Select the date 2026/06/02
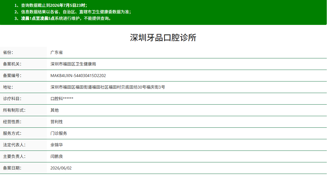Screen dimensions: 328x176 (x=61, y=168)
